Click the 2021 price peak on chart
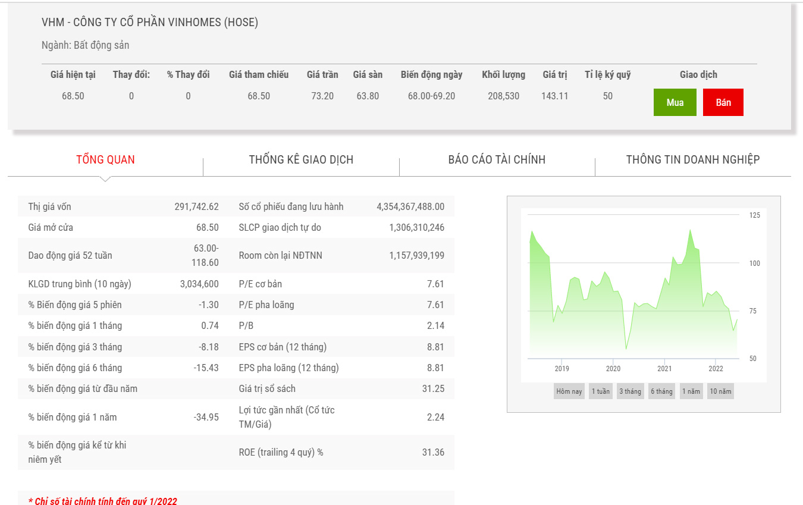 [690, 230]
